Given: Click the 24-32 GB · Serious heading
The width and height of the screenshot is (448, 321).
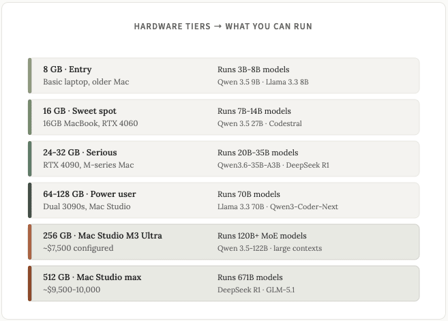Looking at the screenshot, I should [x=80, y=153].
